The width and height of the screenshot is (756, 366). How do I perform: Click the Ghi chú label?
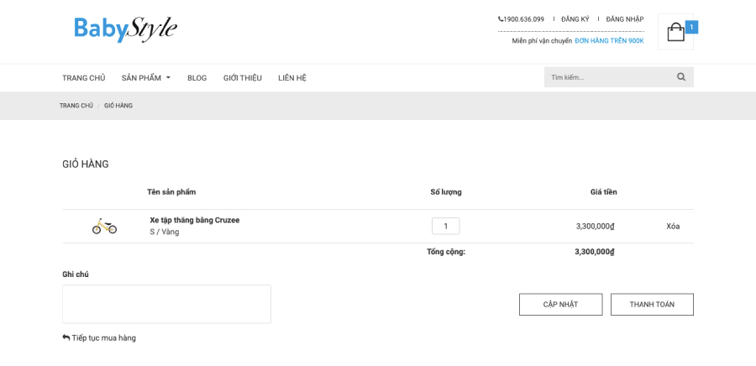tap(76, 274)
